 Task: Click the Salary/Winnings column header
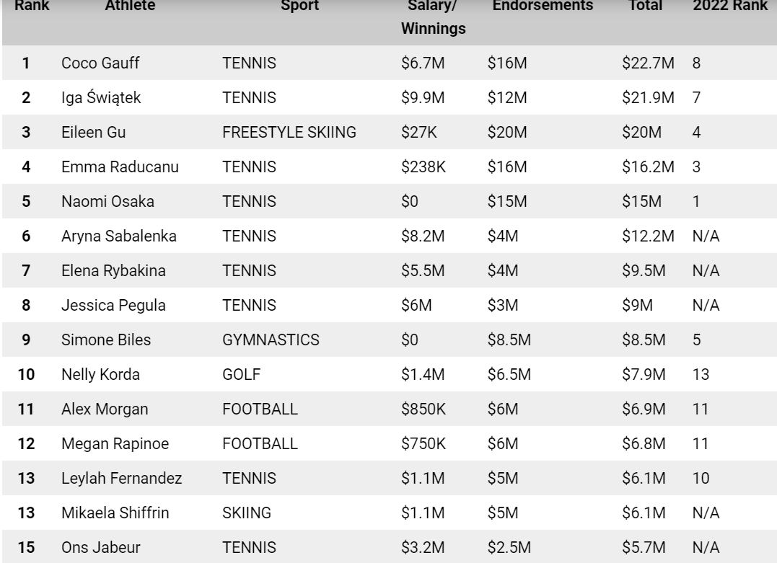coord(433,17)
